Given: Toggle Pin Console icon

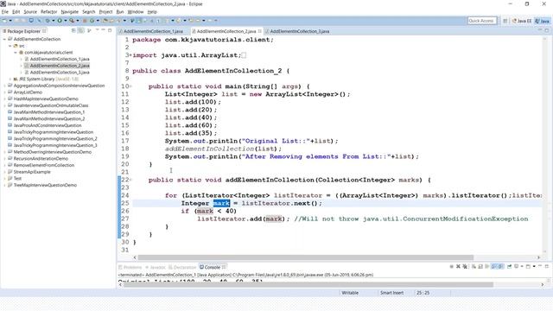Looking at the screenshot, I should click(509, 267).
